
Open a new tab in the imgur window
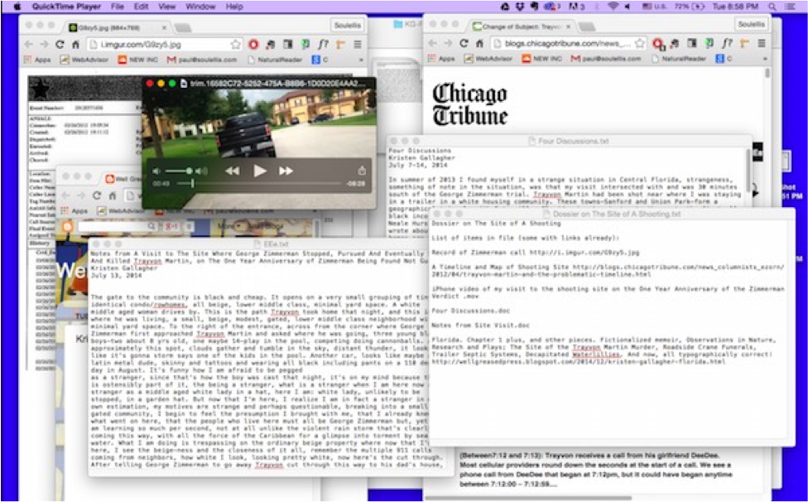[183, 27]
